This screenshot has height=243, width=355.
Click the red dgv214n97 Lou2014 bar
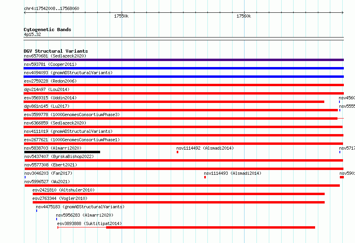tap(183, 93)
